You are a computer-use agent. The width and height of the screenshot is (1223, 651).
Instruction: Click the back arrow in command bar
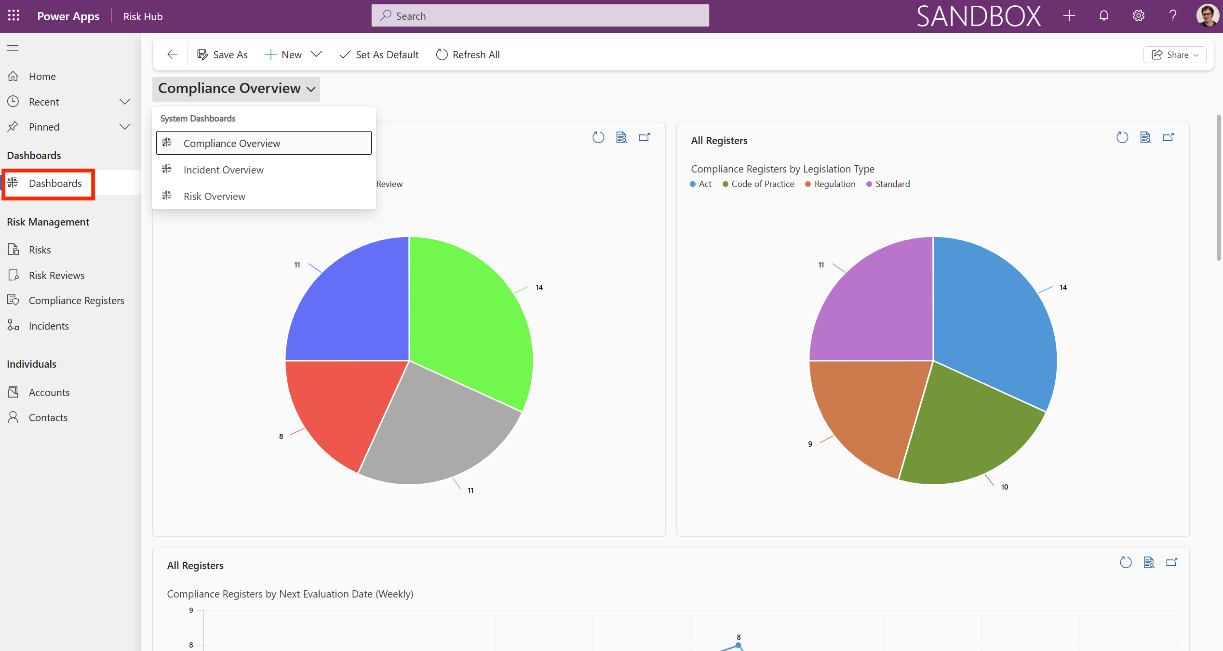pos(172,54)
